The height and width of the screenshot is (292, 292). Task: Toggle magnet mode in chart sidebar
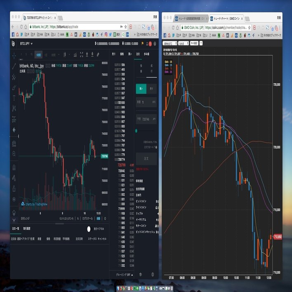click(14, 167)
